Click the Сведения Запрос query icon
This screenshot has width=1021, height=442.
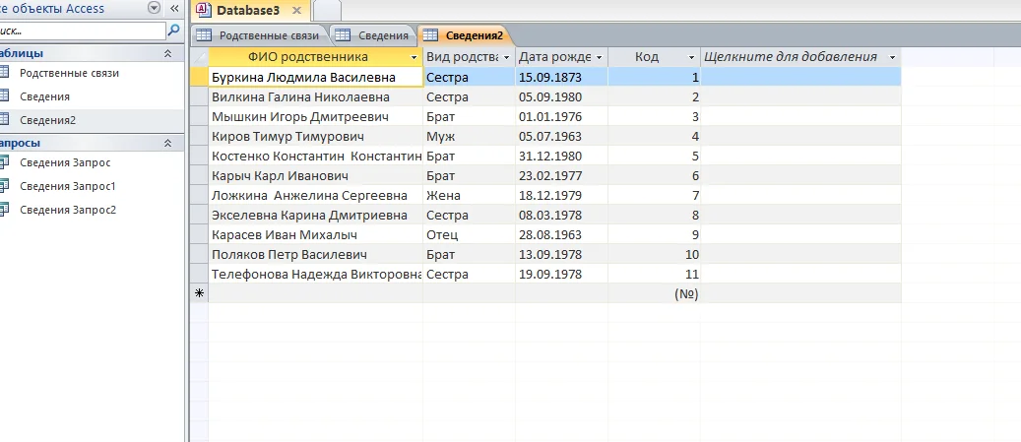(x=4, y=161)
